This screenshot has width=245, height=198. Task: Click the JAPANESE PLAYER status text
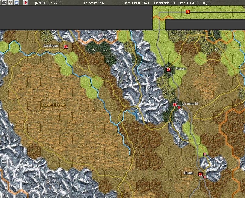coord(48,3)
